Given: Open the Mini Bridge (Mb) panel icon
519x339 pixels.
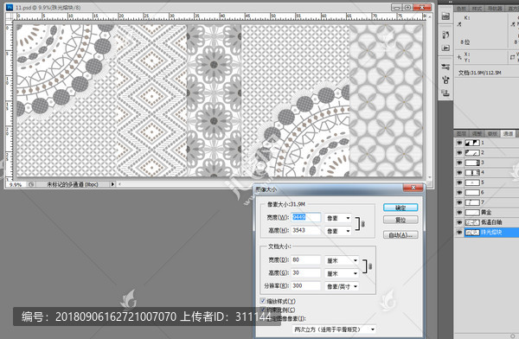Looking at the screenshot, I should (x=445, y=16).
